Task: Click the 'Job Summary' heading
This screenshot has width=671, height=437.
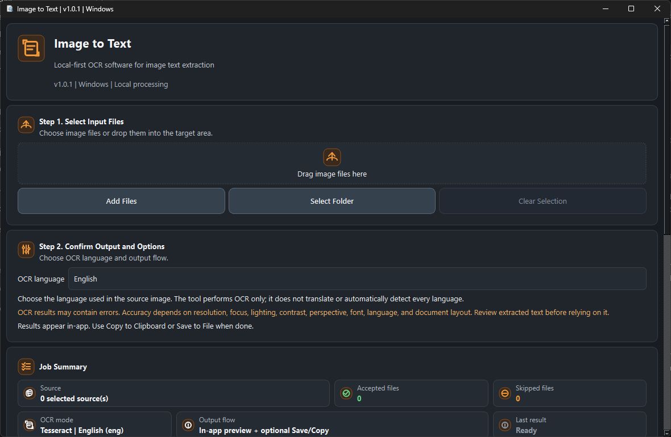Action: [x=63, y=367]
